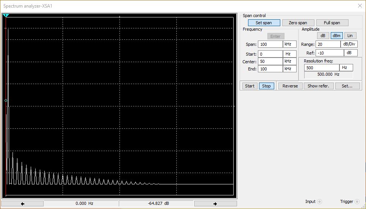Switch amplitude scale to dBm

tap(336, 36)
